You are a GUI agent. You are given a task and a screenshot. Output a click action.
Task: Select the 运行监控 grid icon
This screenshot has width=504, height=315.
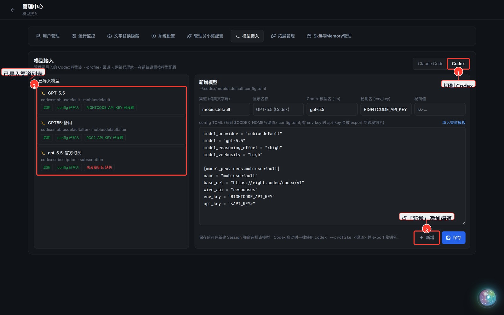click(x=74, y=36)
